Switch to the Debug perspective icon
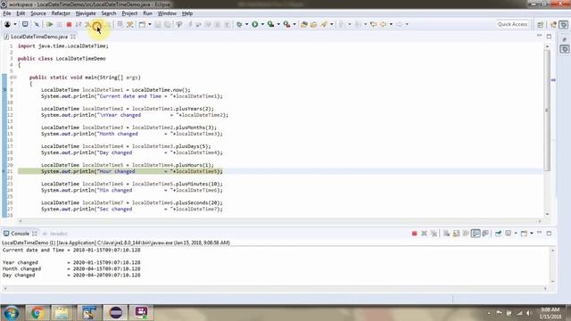 (564, 24)
